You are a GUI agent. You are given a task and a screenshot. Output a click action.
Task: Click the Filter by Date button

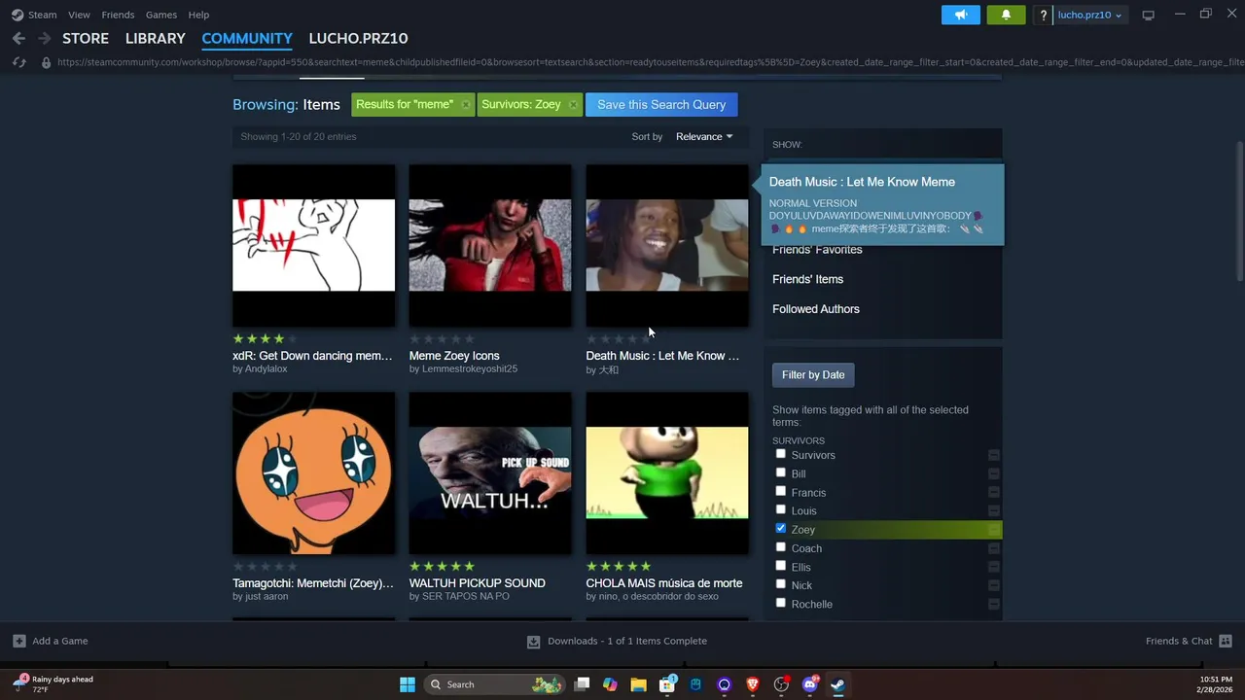813,375
